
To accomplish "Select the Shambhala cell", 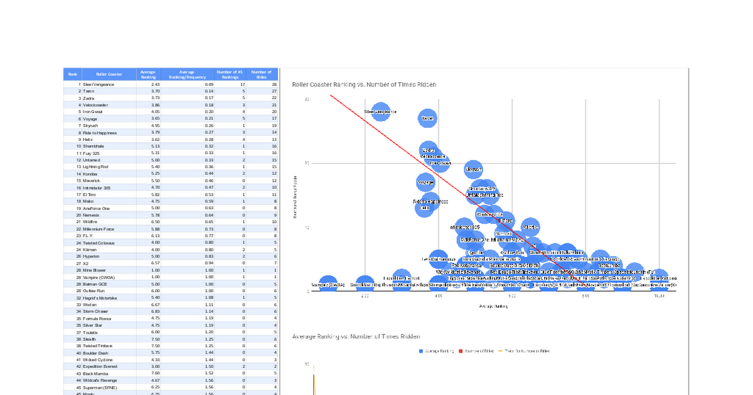I will (x=108, y=146).
